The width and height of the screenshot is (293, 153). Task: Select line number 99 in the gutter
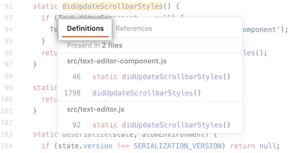click(9, 88)
